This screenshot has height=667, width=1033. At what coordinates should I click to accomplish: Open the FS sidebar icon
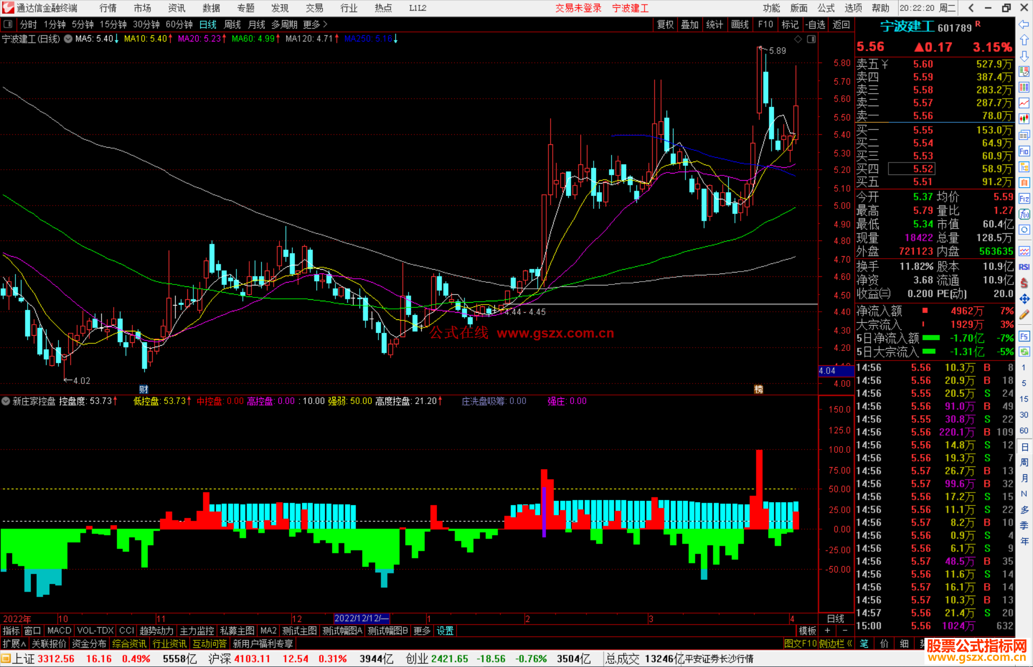[x=1024, y=336]
